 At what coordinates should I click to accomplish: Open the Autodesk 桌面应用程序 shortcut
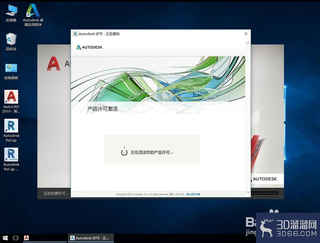33,15
